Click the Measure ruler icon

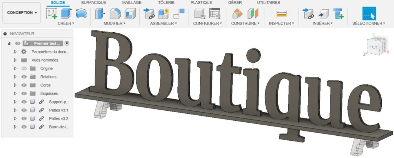(x=282, y=14)
